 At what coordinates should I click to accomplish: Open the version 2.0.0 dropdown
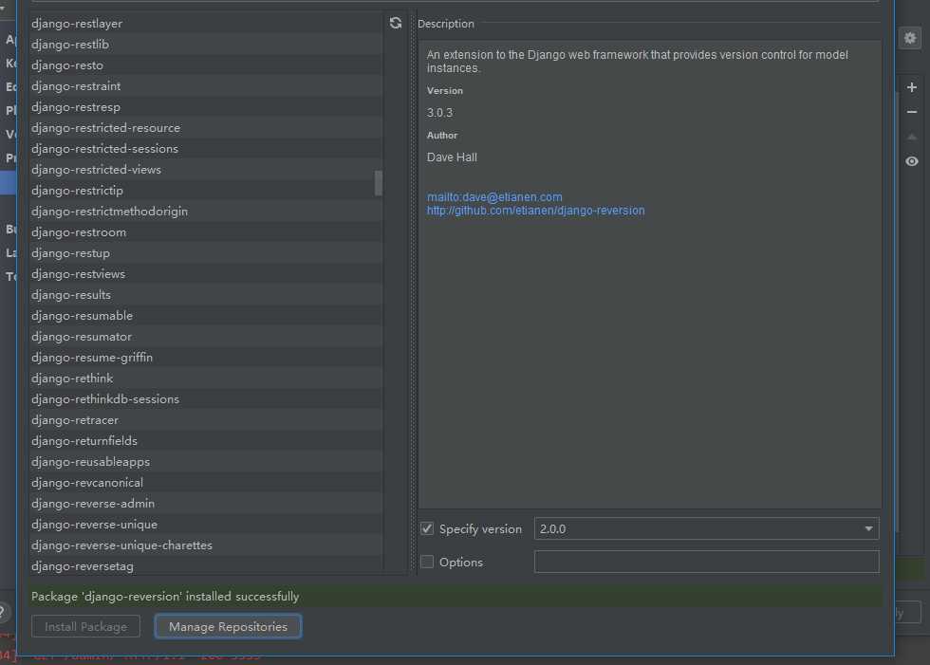click(706, 528)
